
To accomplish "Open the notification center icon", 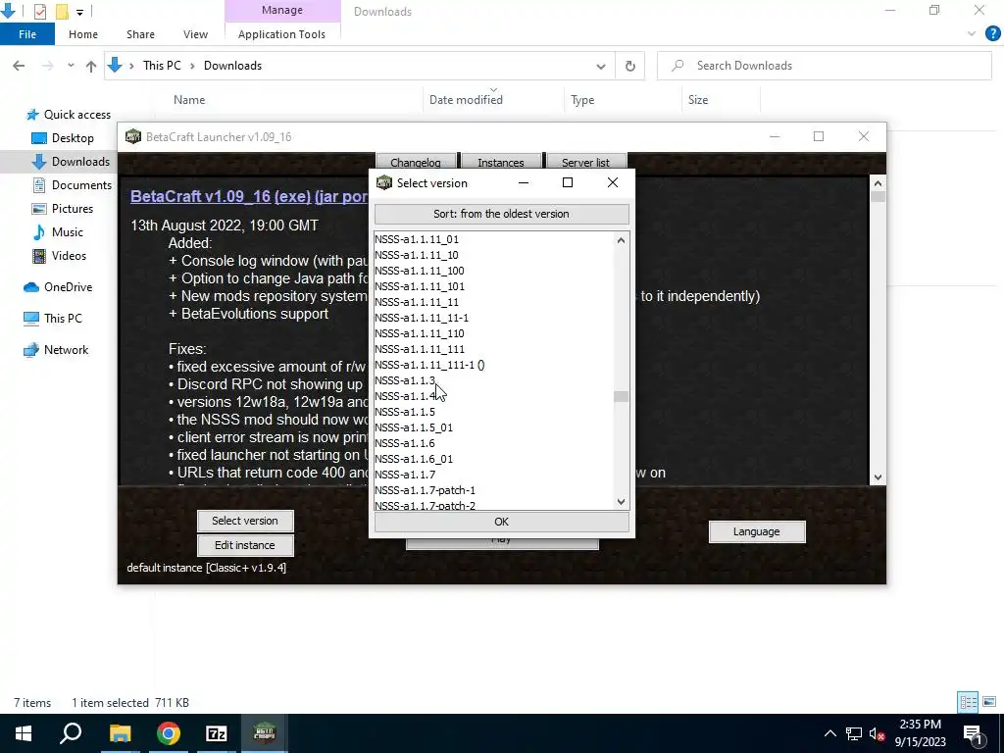I will point(973,733).
